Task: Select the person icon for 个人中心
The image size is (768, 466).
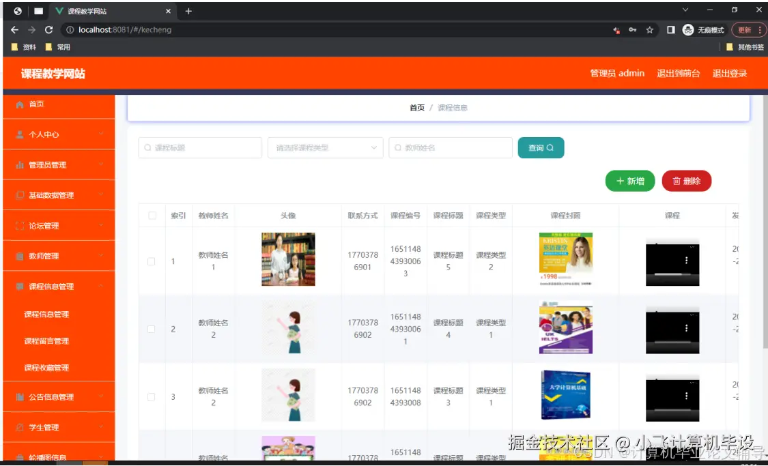Action: point(20,134)
